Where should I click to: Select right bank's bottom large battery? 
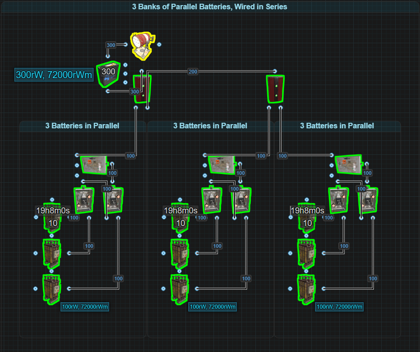point(306,289)
